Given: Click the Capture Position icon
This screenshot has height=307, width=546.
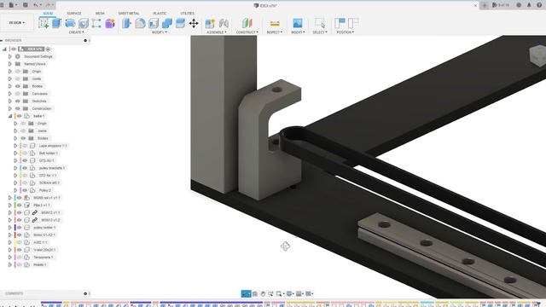Looking at the screenshot, I should [340, 23].
